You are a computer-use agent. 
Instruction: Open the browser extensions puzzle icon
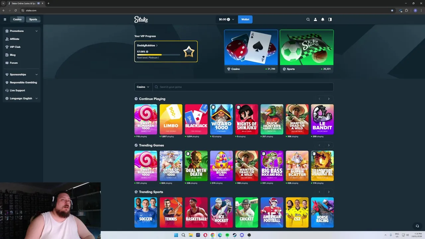(x=406, y=10)
